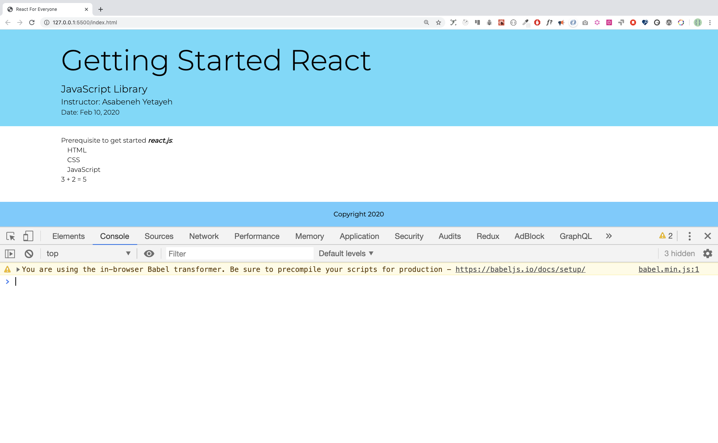Click the JavaScript list item
Screen dimensions: 718x443
[83, 170]
